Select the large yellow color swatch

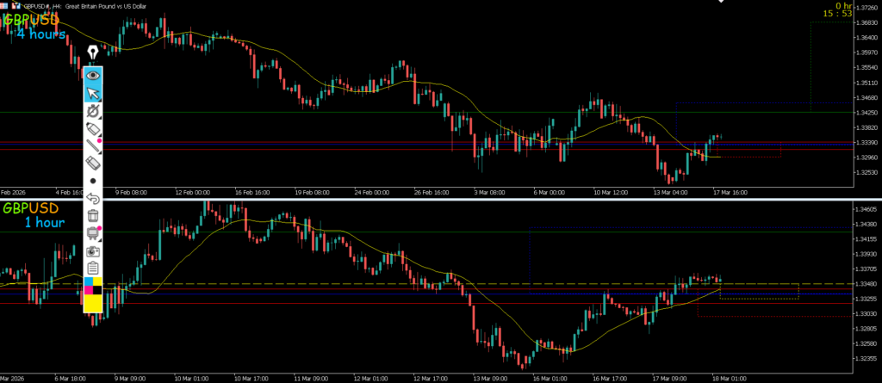93,303
